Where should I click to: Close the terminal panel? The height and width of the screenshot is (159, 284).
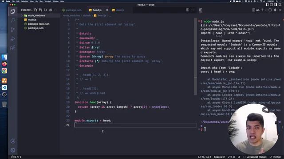[280, 10]
